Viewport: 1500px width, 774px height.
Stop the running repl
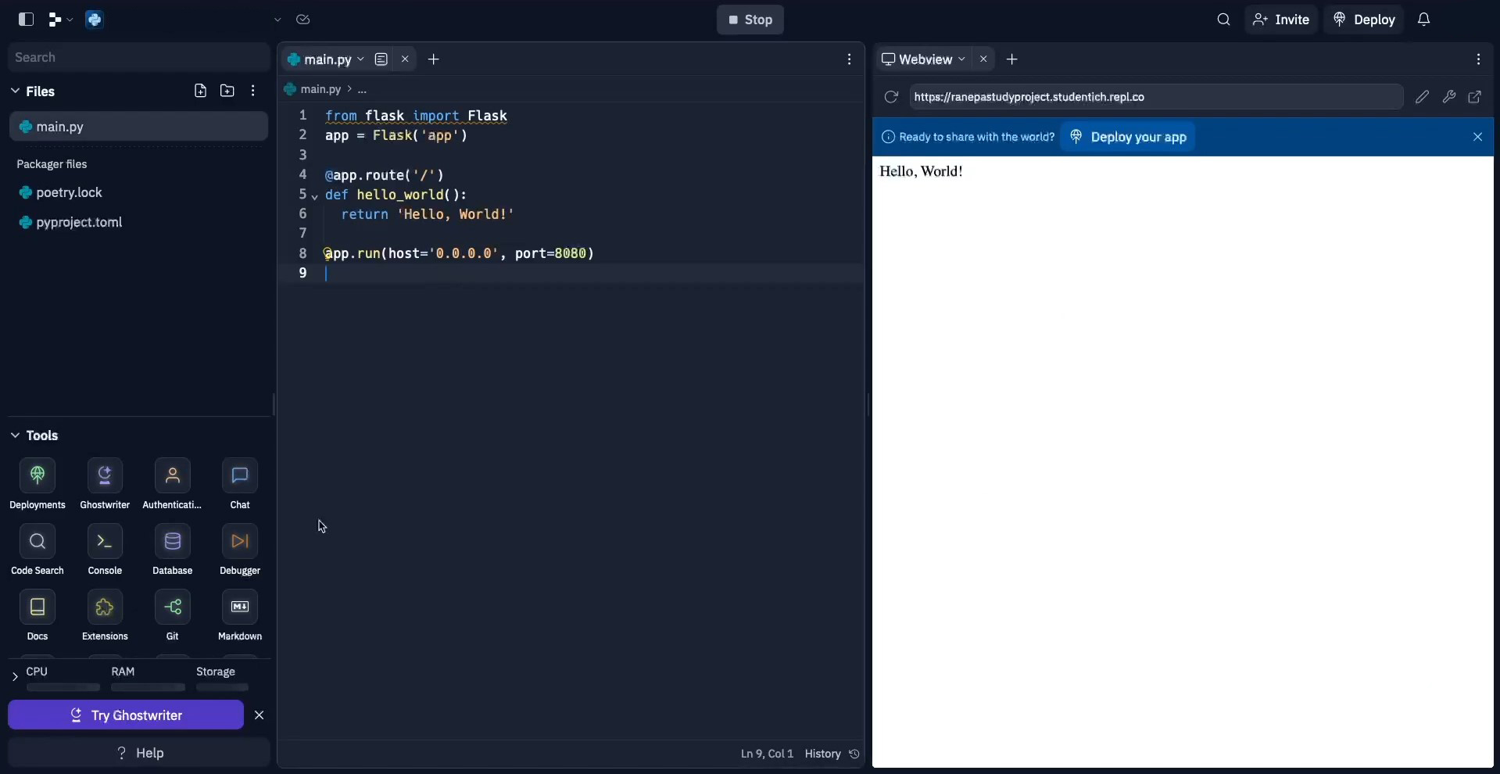pos(750,20)
